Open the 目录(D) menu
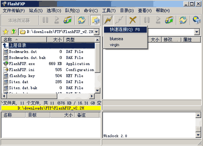The width and height of the screenshot is (203, 146). (127, 11)
